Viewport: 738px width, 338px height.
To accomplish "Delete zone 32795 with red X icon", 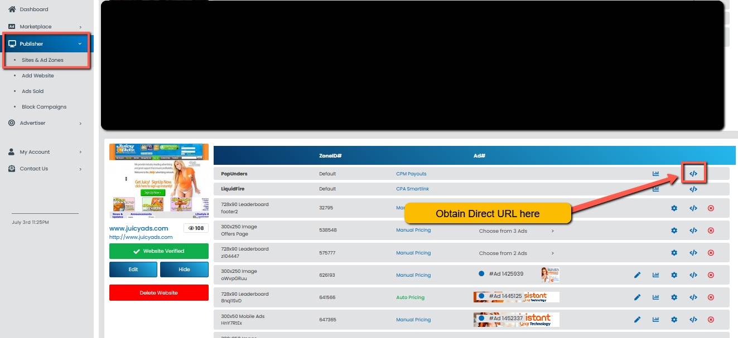I will pyautogui.click(x=711, y=208).
